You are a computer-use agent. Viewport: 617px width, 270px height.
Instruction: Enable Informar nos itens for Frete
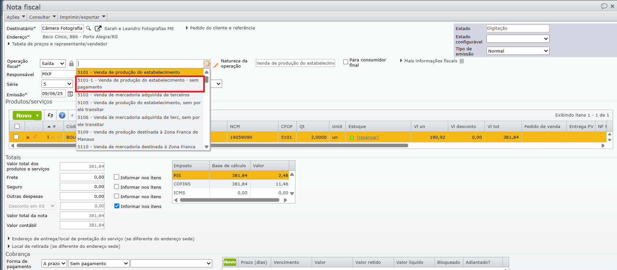click(x=116, y=177)
